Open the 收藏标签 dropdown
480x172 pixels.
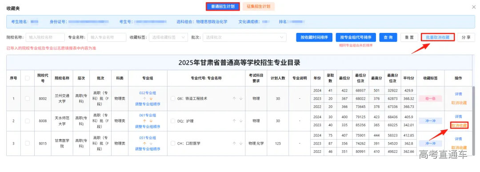coord(168,37)
